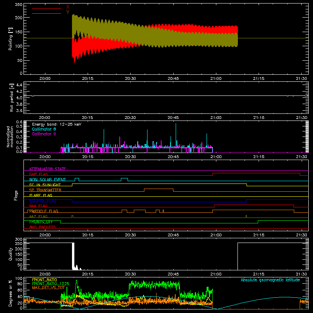Click the 200 value on Pointing axis
Screen dimensions: 313x313
pos(19,18)
